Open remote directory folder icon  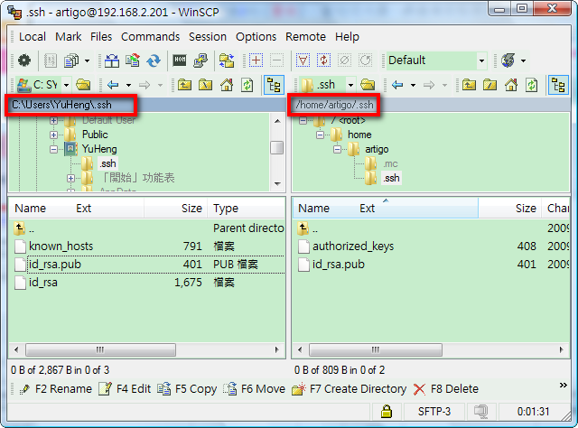click(x=368, y=85)
